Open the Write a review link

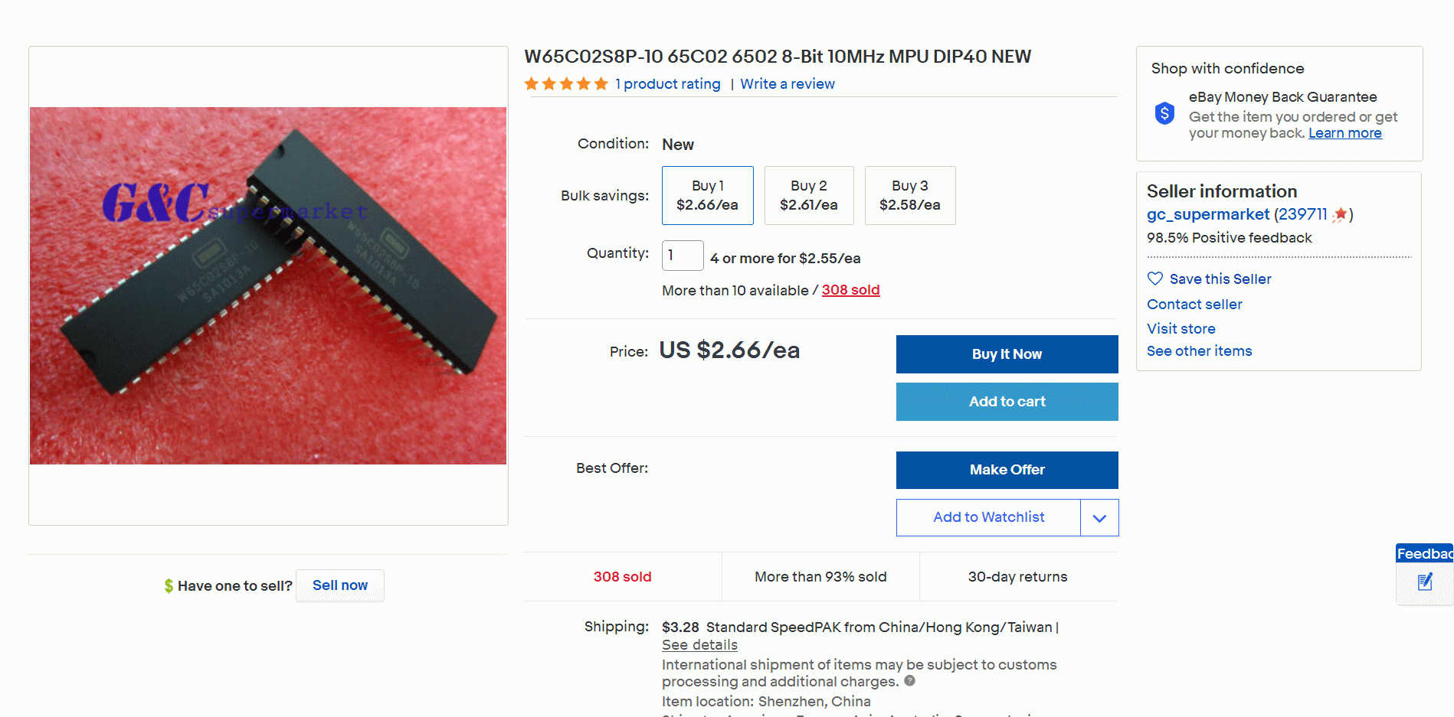[788, 84]
